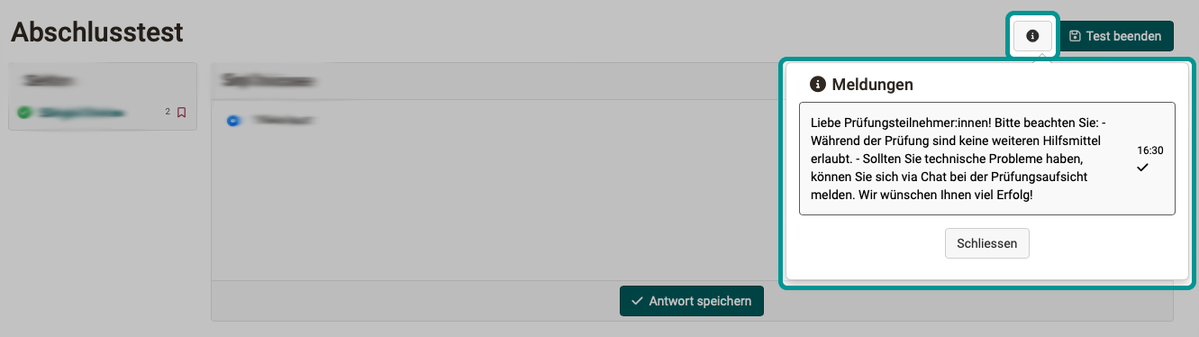Click the blurred left panel header
This screenshot has width=1199, height=337.
point(50,81)
